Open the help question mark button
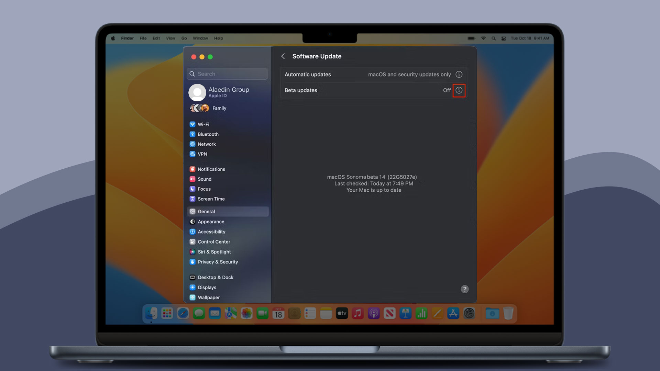 tap(464, 289)
